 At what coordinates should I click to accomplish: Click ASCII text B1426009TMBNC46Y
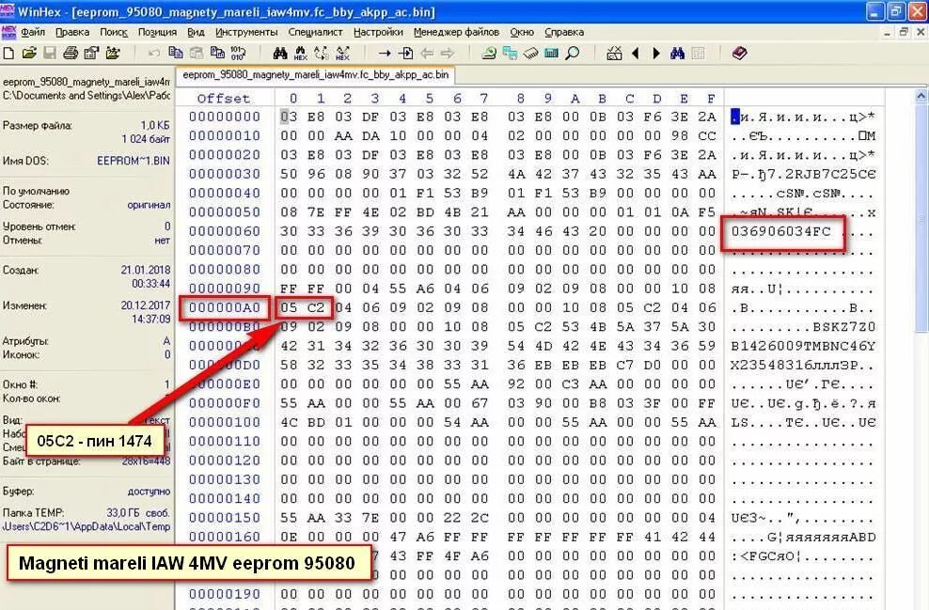[x=803, y=346]
